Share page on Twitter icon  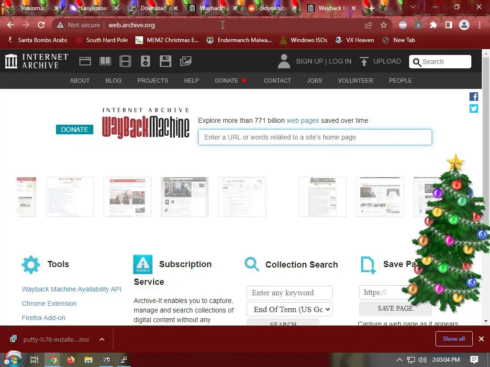pos(474,108)
